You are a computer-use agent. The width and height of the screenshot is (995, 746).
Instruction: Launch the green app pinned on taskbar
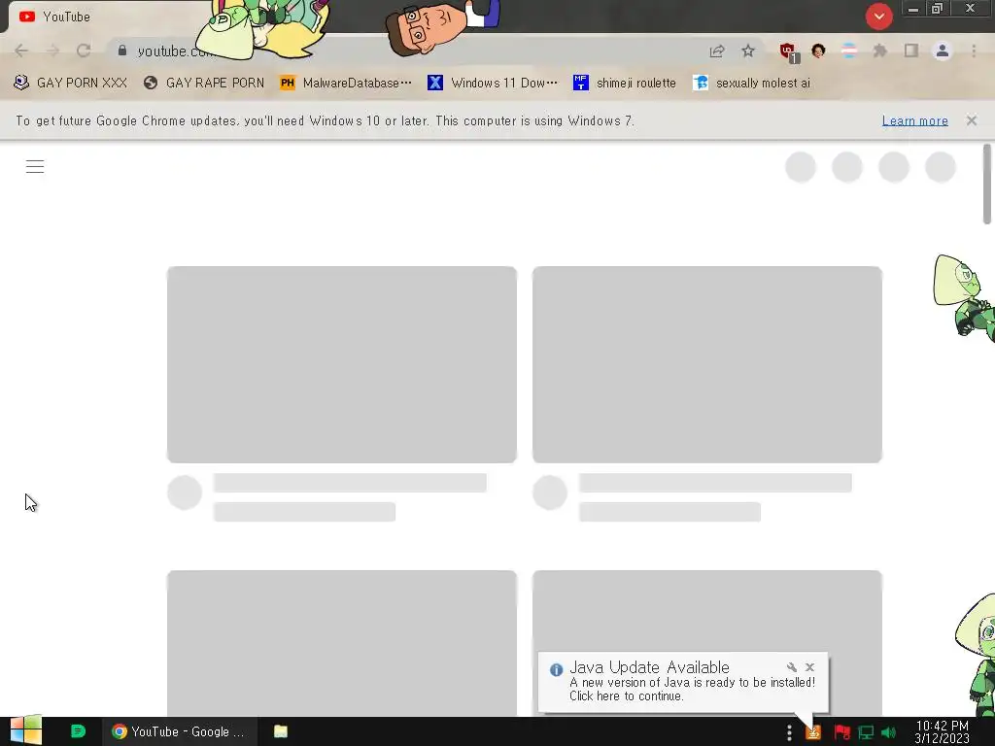click(x=78, y=731)
